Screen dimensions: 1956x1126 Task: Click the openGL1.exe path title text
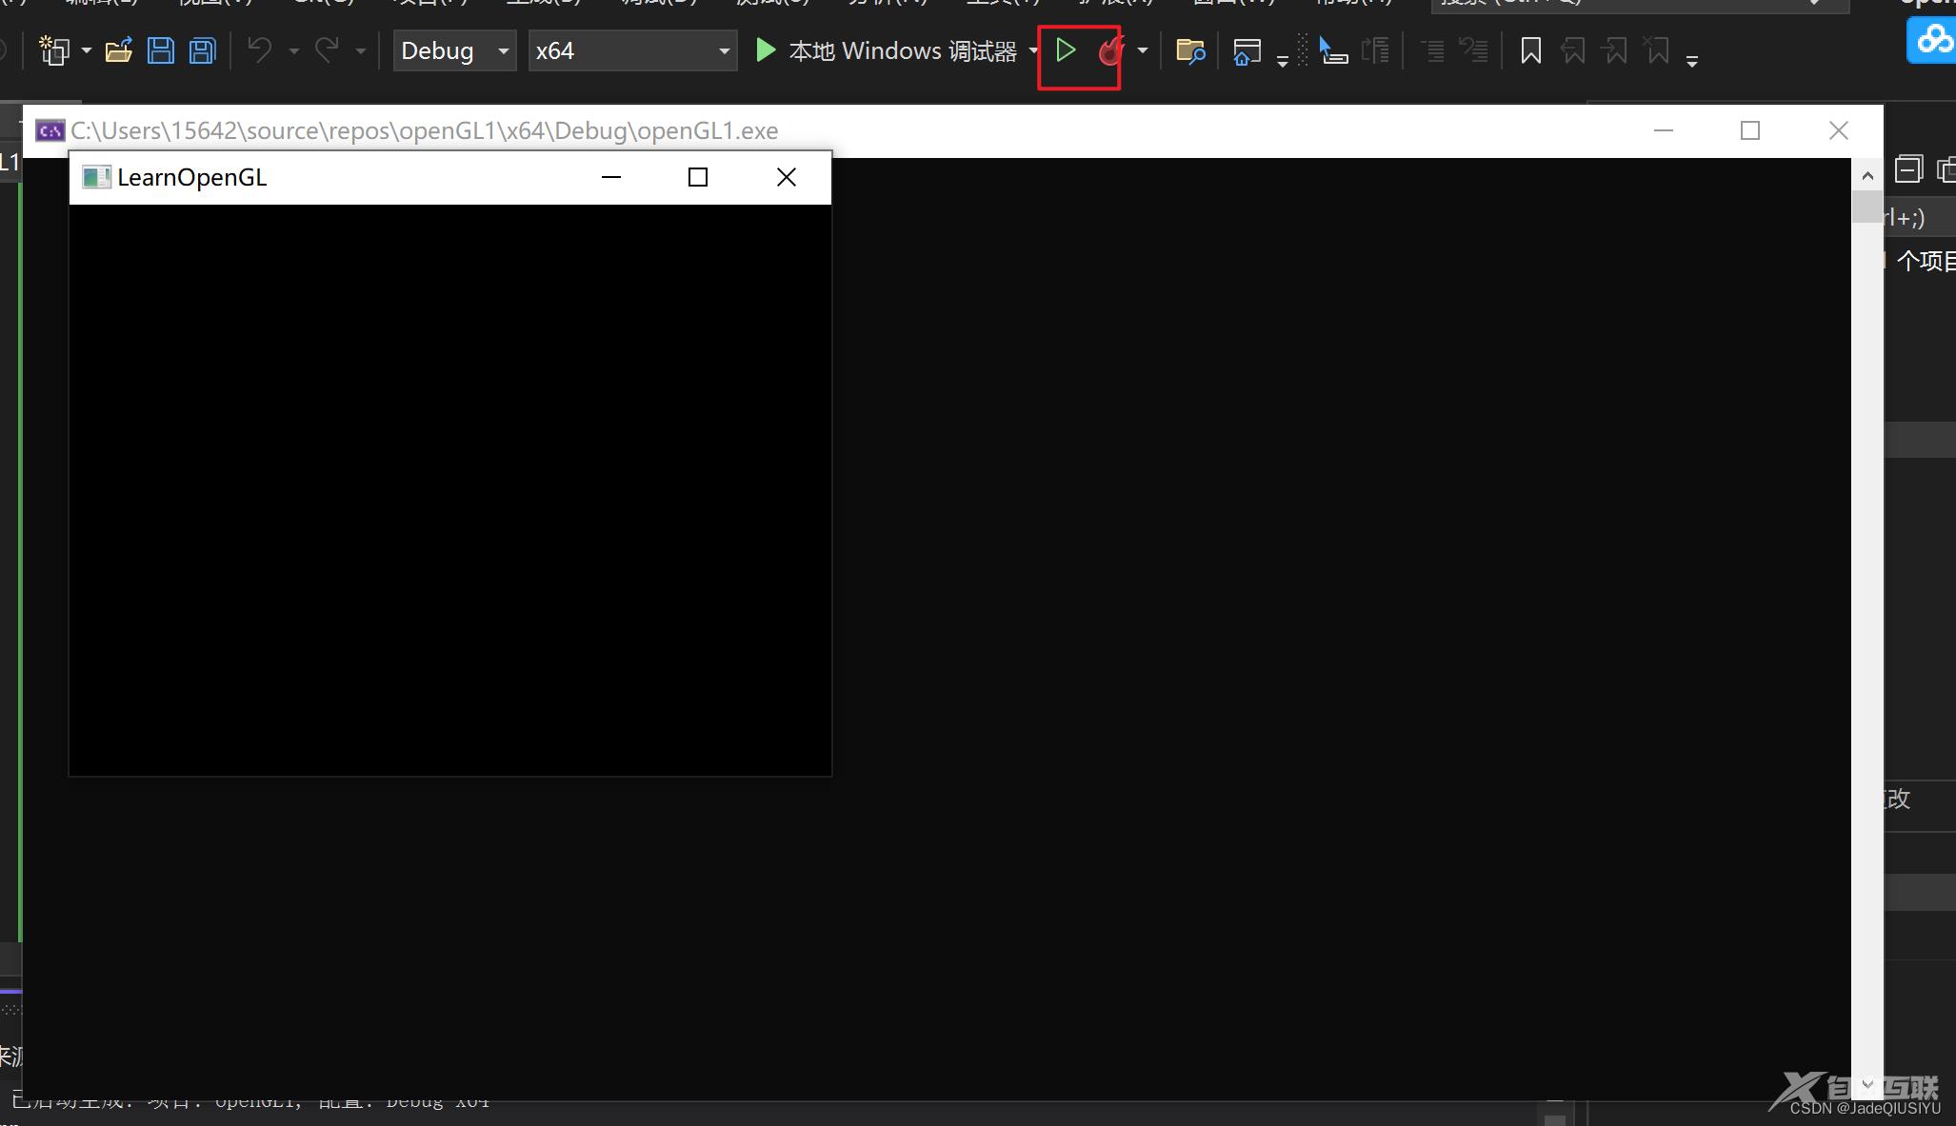(425, 130)
